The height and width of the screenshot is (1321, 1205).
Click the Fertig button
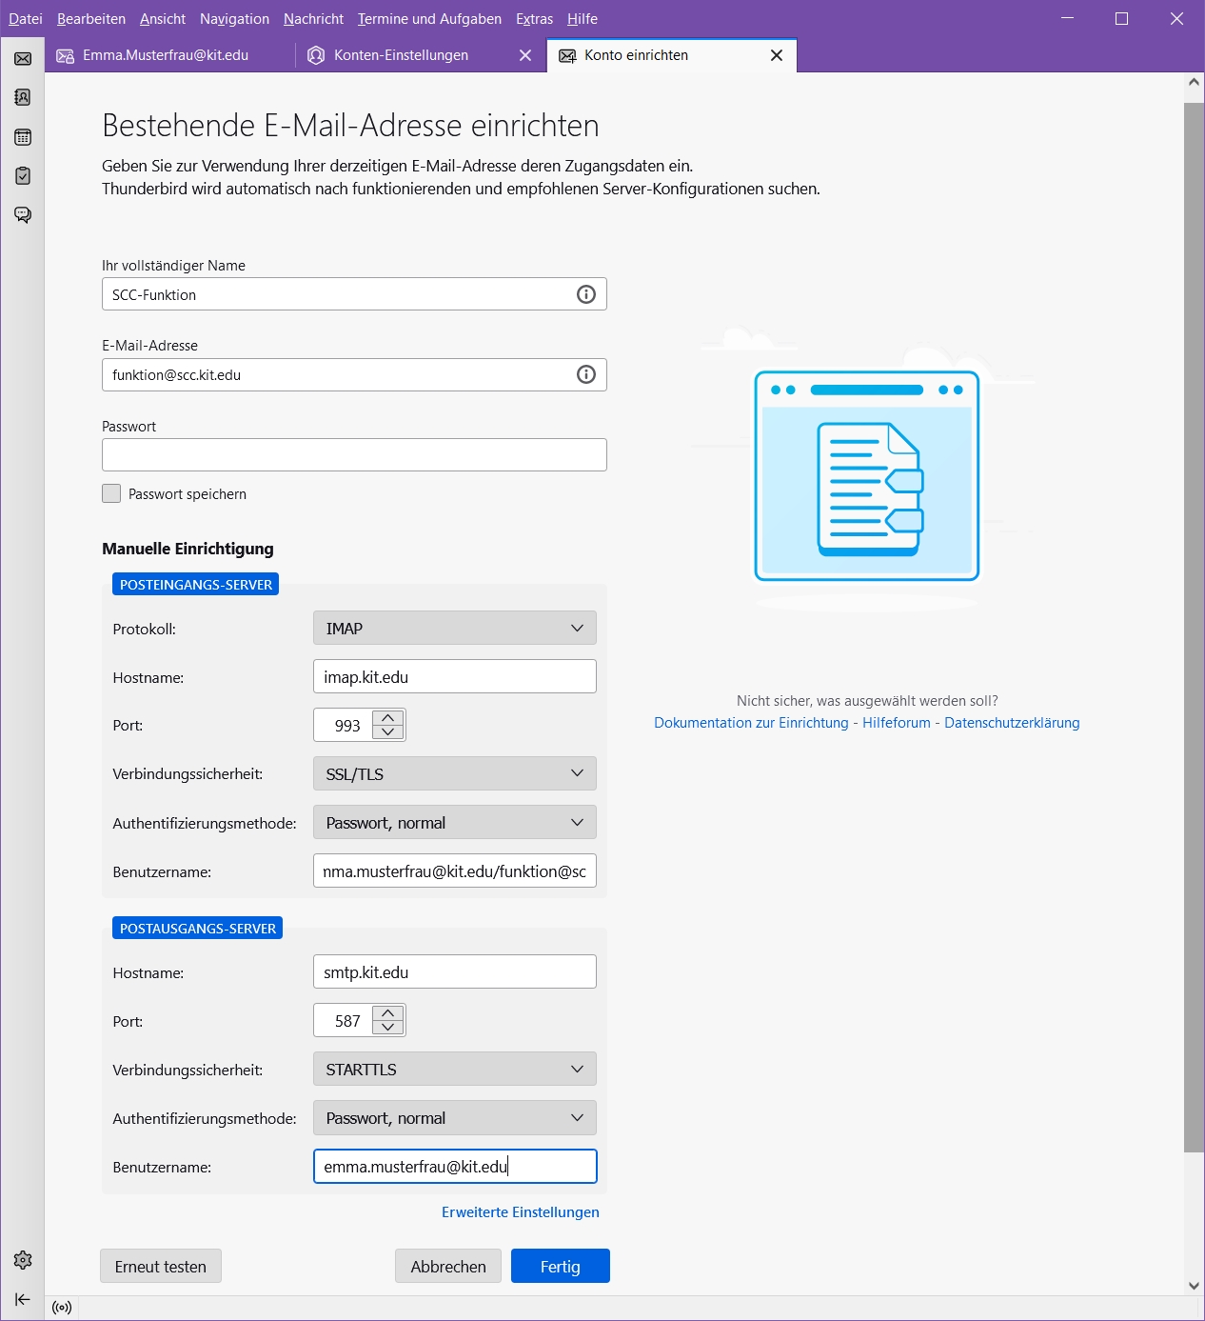(x=560, y=1267)
